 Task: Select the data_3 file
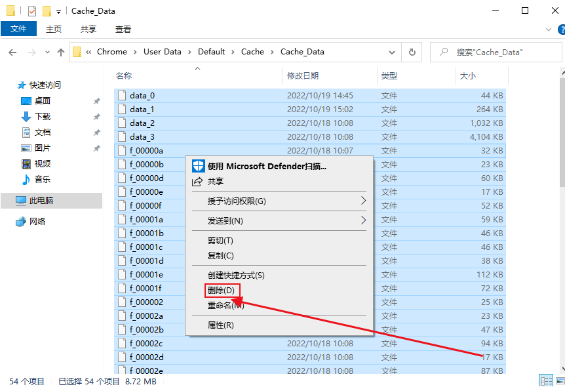310,136
